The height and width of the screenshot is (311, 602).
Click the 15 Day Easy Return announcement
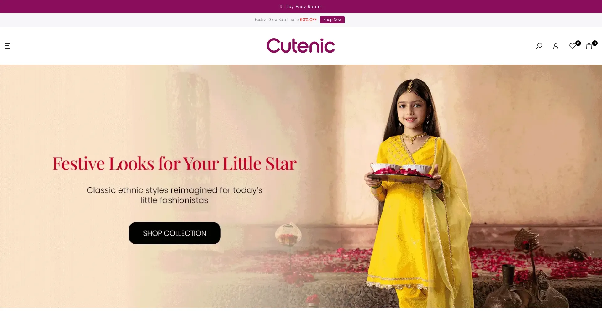[301, 6]
